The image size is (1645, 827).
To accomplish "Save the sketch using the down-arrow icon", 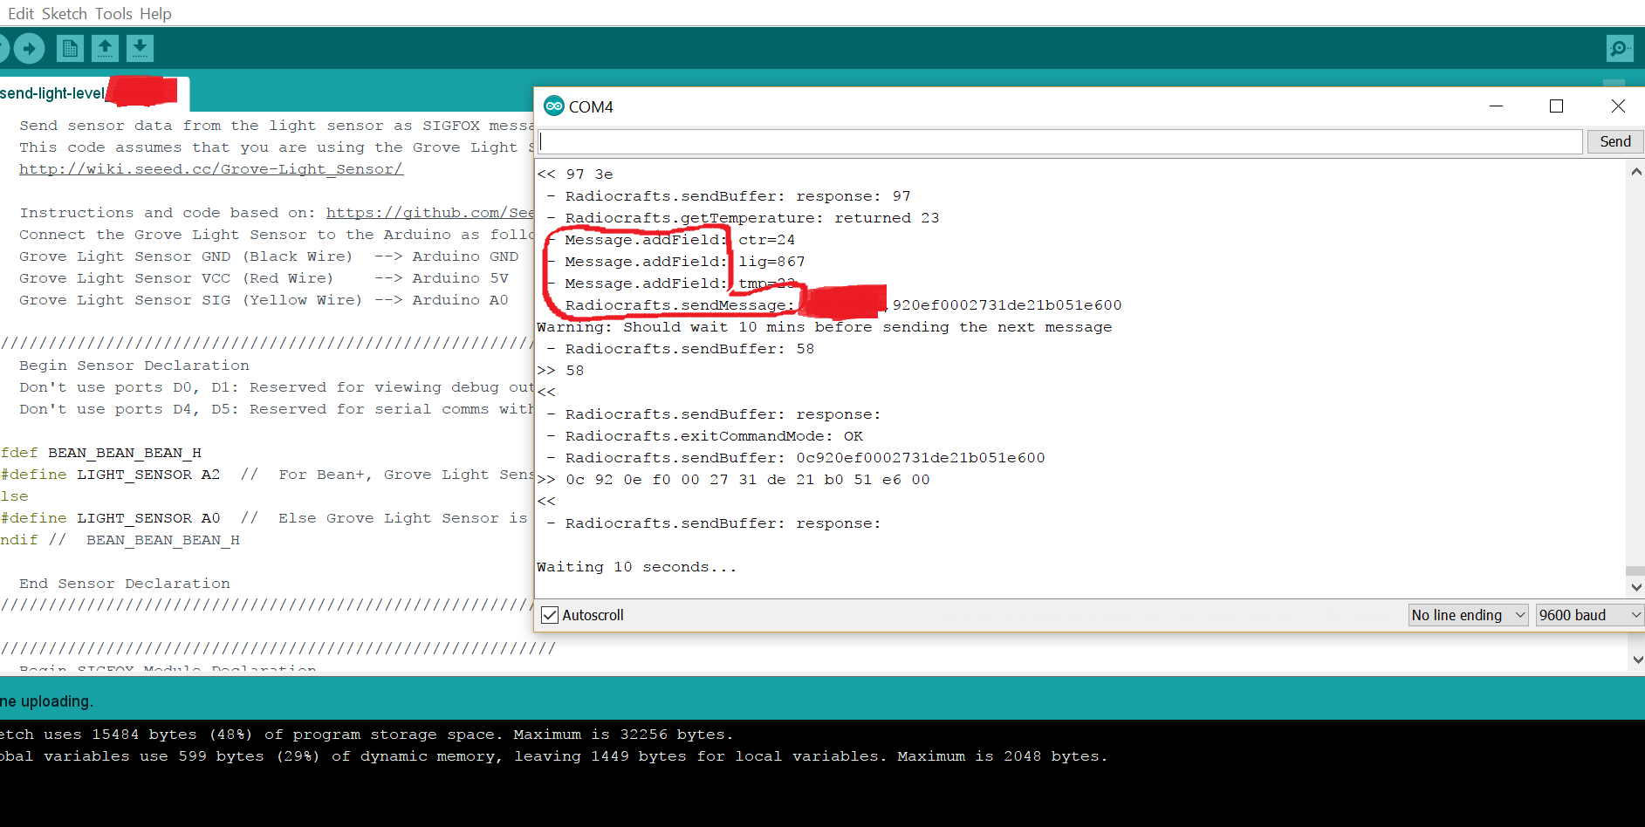I will pos(140,48).
